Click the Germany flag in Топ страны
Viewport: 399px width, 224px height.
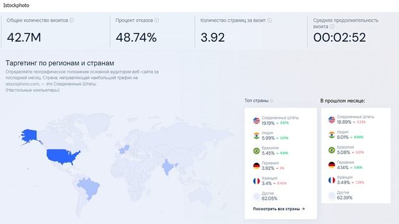256,166
